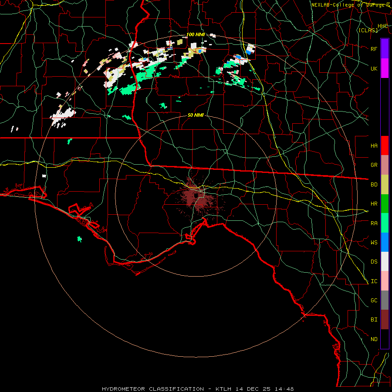The image size is (392, 392).
Task: Click the small green rain echo offshore in the Gulf
Action: 80,239
